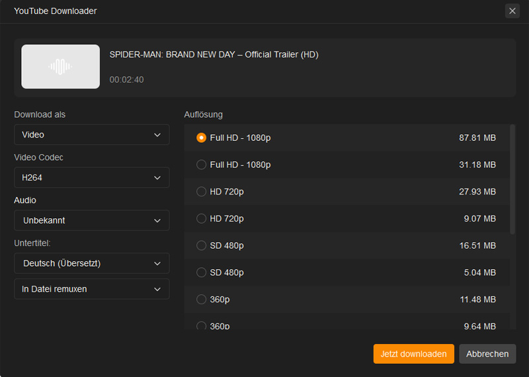This screenshot has height=377, width=529.
Task: Click the Jetzt downloaden button
Action: click(414, 354)
